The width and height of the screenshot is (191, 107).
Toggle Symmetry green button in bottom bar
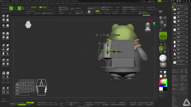[30, 103]
